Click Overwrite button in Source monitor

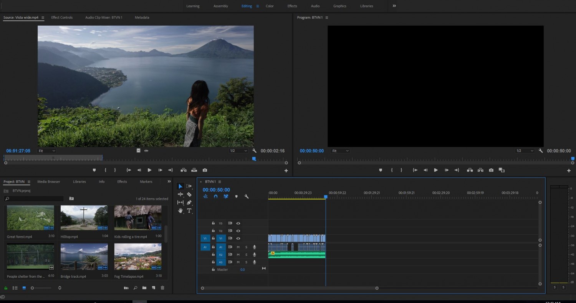point(194,170)
